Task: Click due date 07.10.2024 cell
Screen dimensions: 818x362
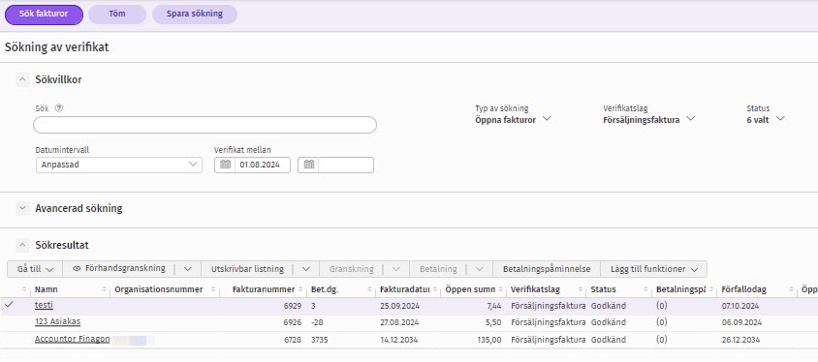Action: coord(740,306)
